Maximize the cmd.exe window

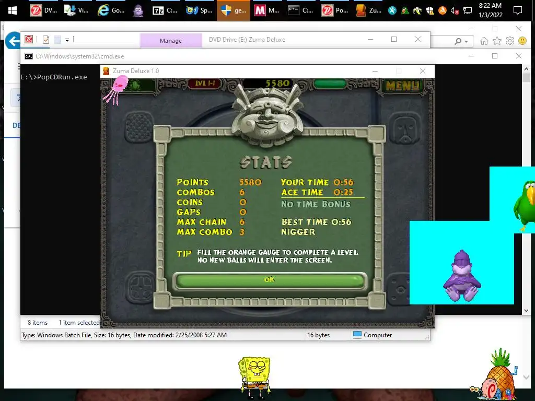tap(495, 56)
